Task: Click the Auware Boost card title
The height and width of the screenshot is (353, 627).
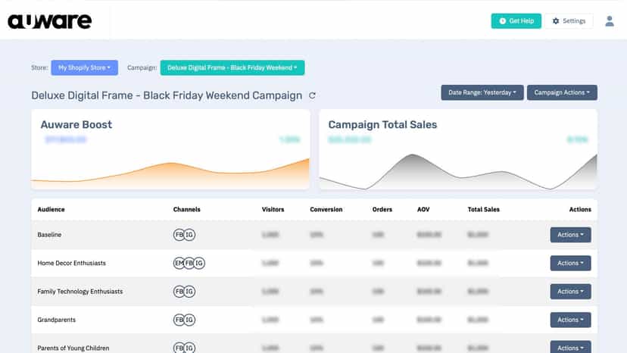Action: [76, 124]
